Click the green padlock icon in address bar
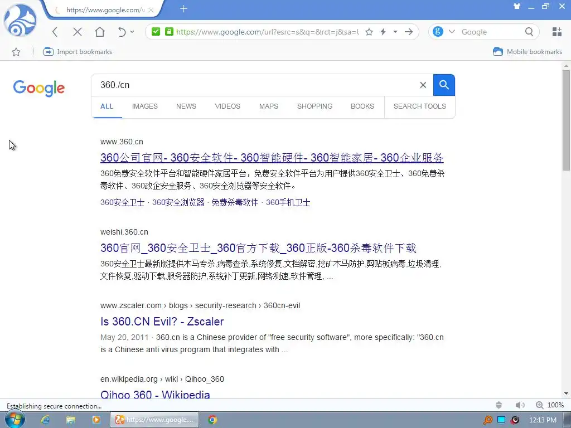The width and height of the screenshot is (571, 428). pyautogui.click(x=169, y=32)
